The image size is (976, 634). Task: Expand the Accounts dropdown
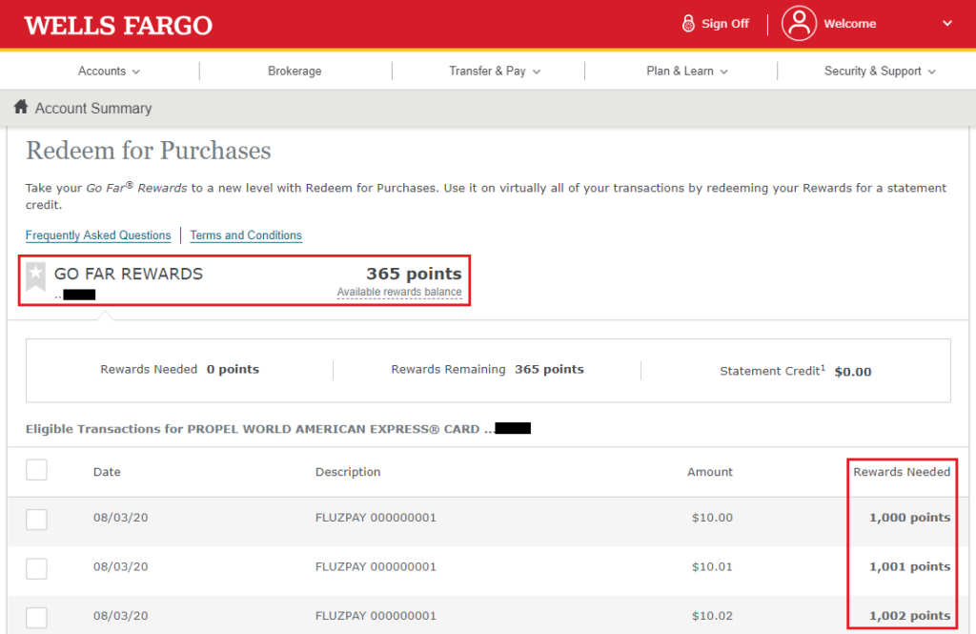pyautogui.click(x=109, y=71)
